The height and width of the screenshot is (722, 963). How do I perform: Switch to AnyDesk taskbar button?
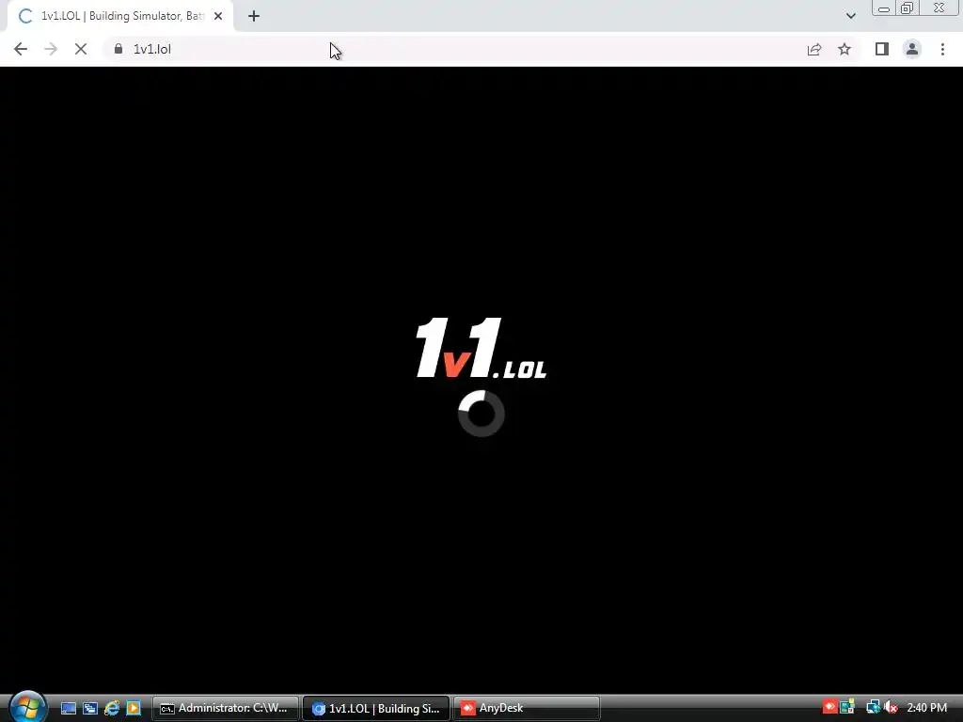click(527, 708)
